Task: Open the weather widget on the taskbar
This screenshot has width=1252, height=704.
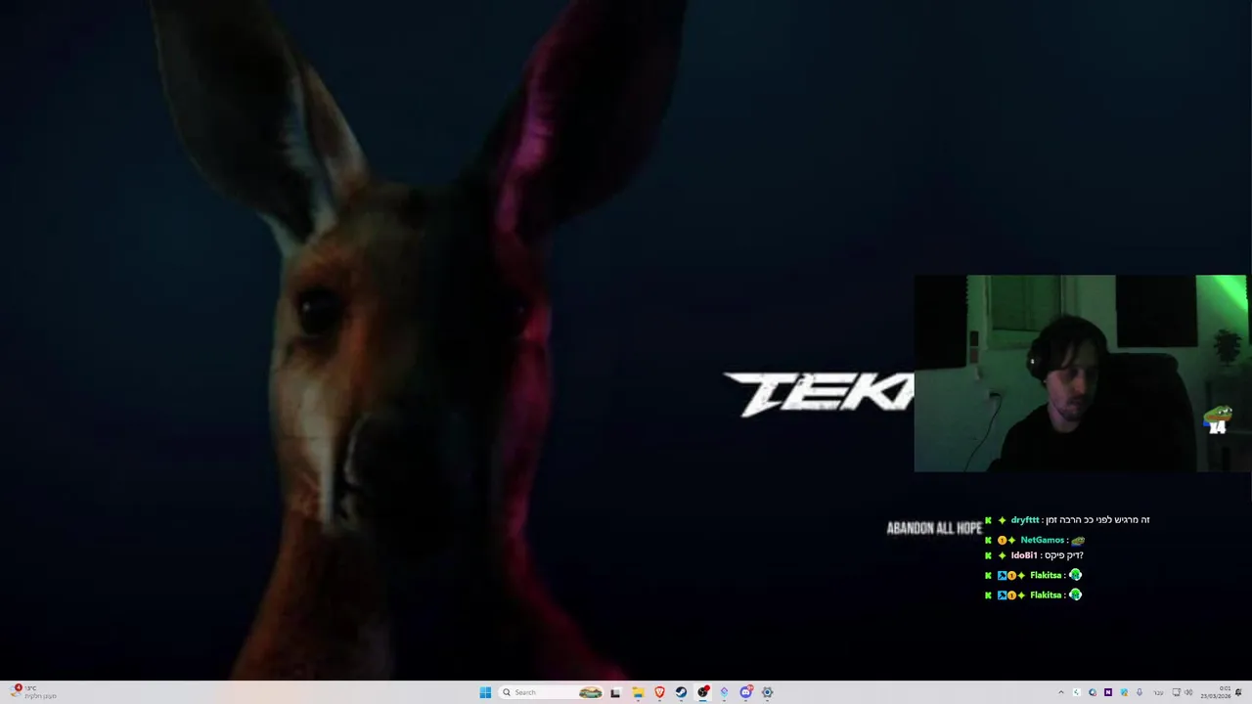Action: pos(33,692)
